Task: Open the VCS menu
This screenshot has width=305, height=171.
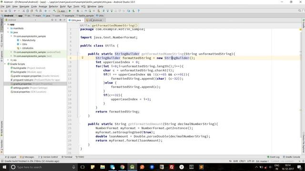Action: coord(83,6)
